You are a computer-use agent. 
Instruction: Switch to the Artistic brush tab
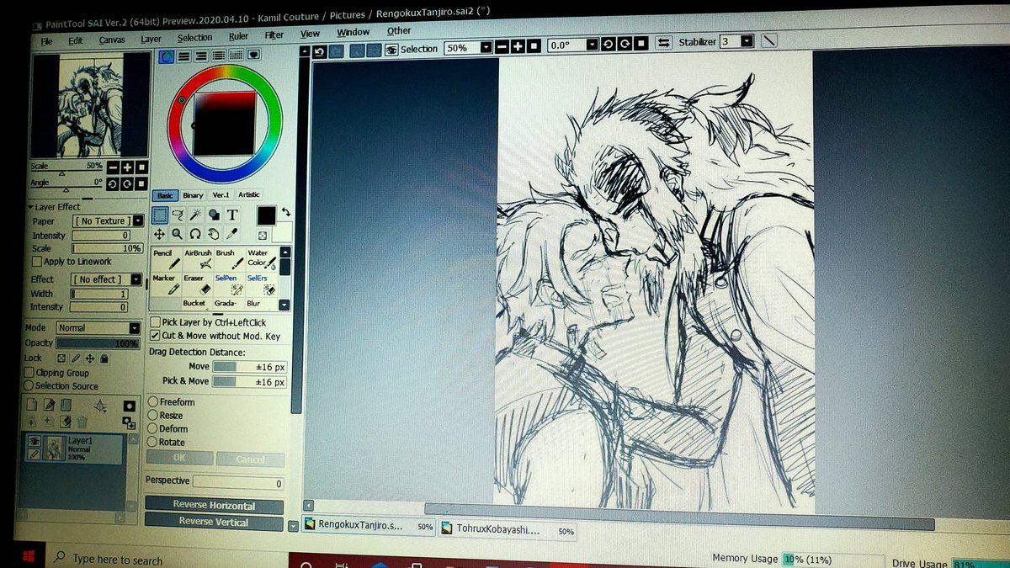249,194
